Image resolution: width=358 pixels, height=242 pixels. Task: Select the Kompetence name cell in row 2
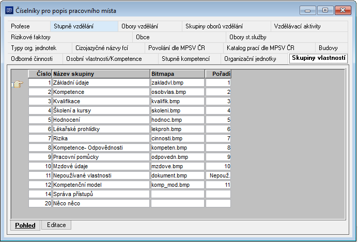click(x=101, y=92)
